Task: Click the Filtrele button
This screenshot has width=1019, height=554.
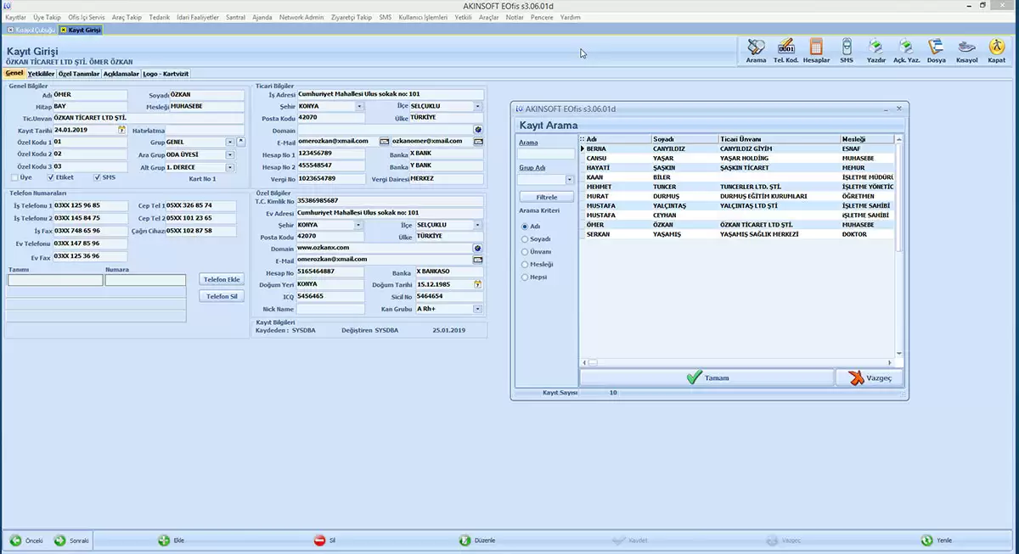Action: (x=547, y=197)
